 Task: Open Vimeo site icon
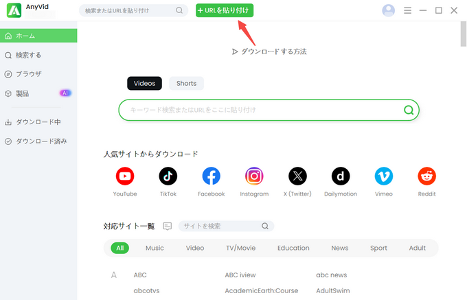tap(384, 176)
